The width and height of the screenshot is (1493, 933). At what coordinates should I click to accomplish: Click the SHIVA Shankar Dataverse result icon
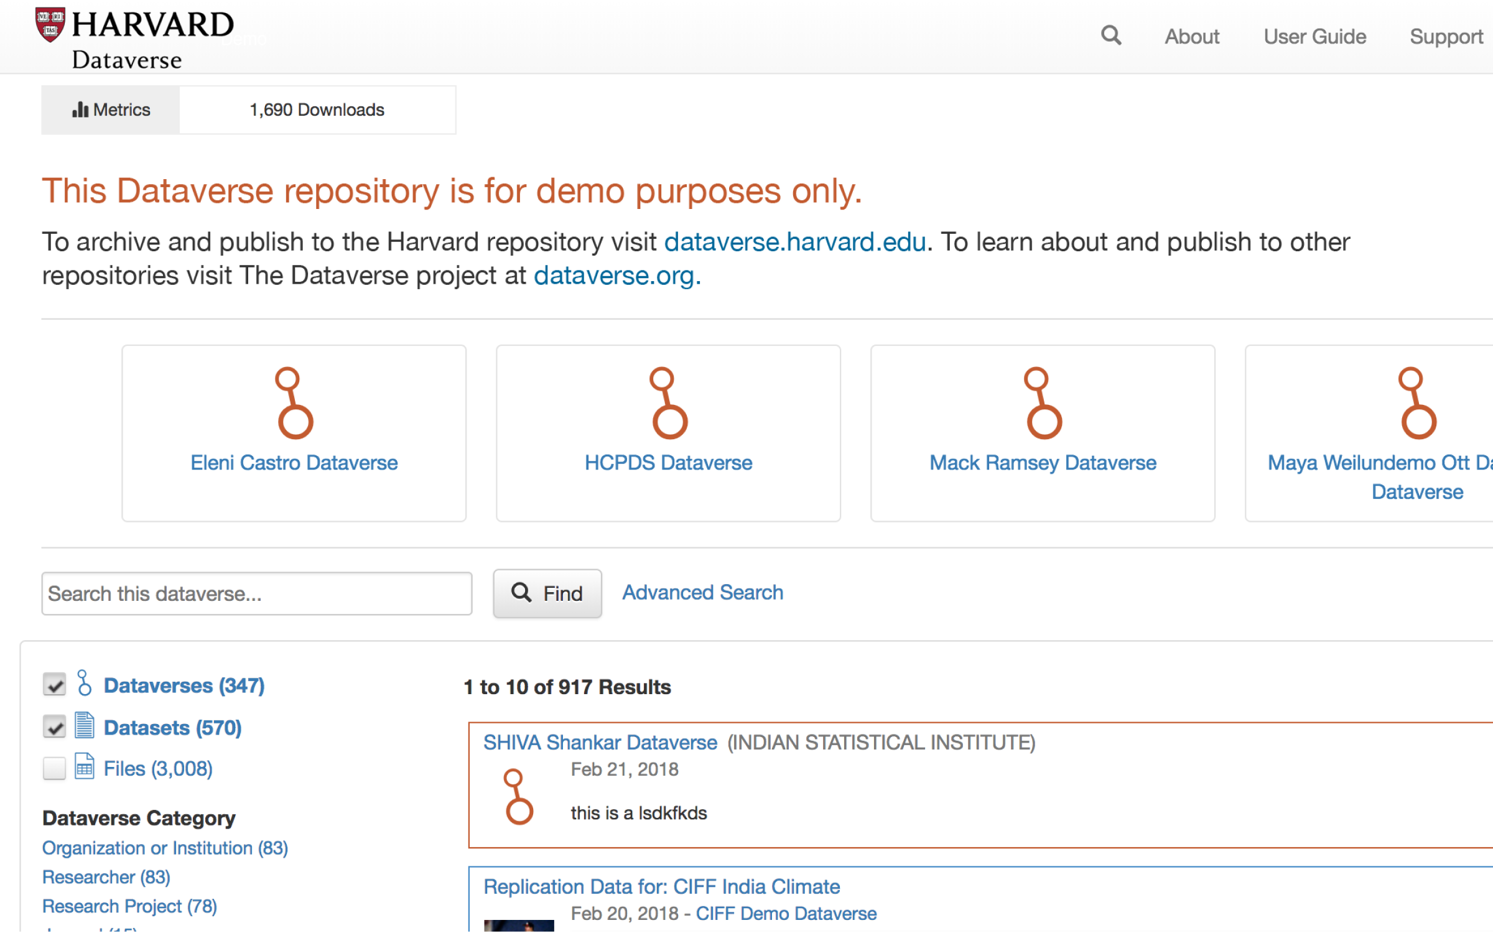tap(518, 796)
